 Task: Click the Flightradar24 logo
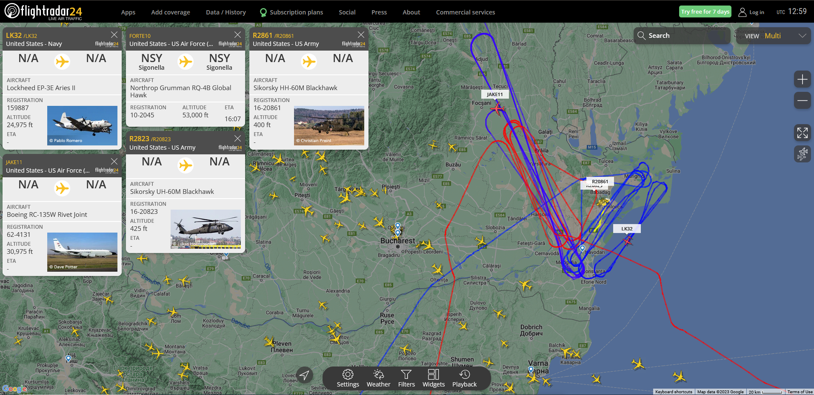click(x=43, y=11)
